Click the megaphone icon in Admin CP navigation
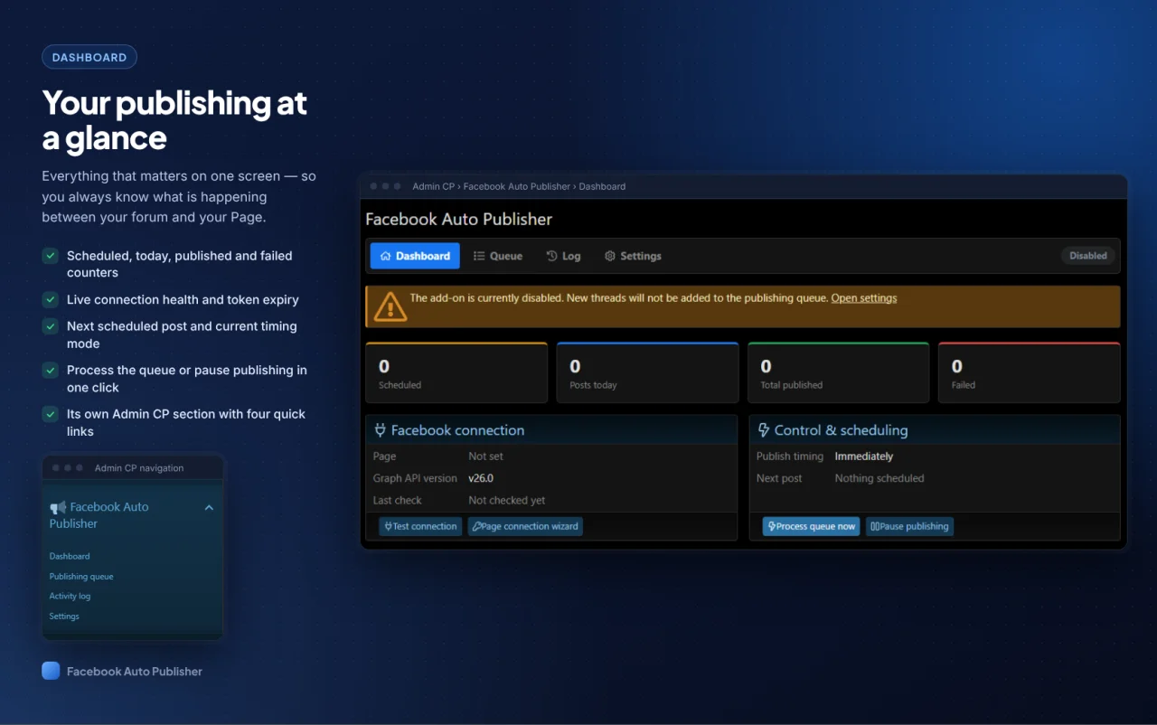 58,508
